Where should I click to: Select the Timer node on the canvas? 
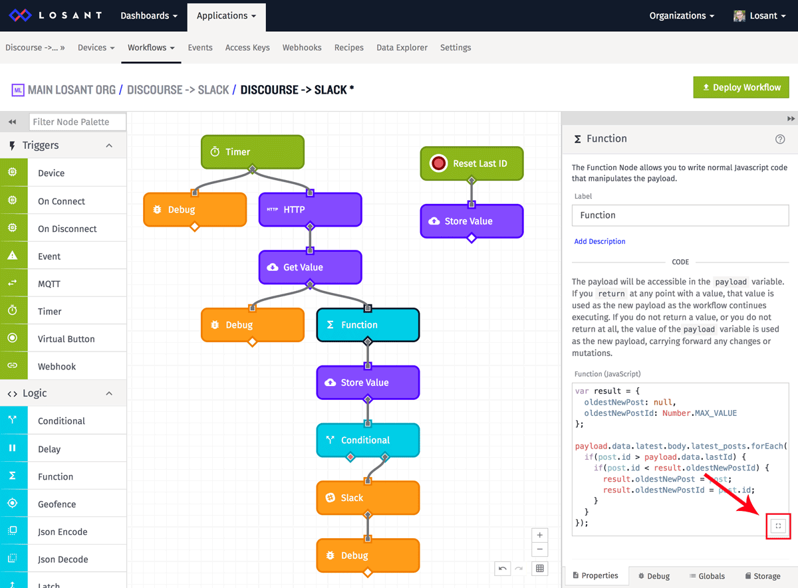point(253,152)
